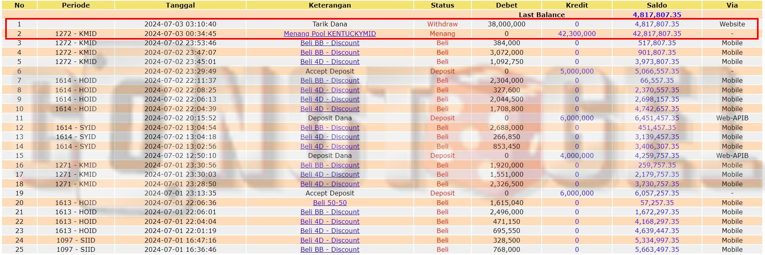Viewport: 765px width, 255px height.
Task: Open the Menang Pool KENTUCKYMID link
Action: pyautogui.click(x=330, y=34)
